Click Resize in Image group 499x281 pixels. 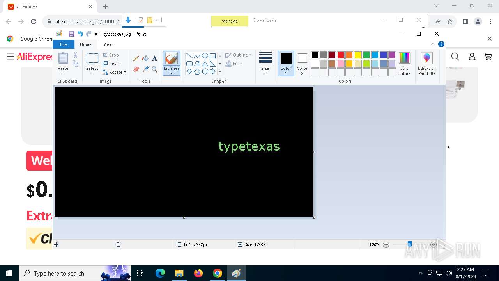point(112,64)
